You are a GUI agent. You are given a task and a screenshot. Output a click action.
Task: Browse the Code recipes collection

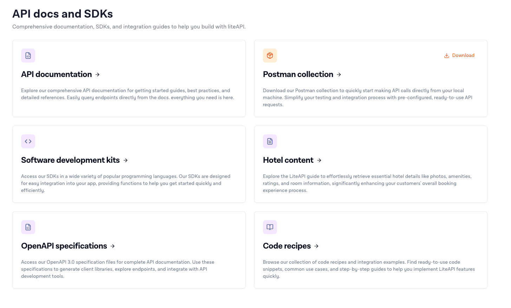(x=287, y=246)
